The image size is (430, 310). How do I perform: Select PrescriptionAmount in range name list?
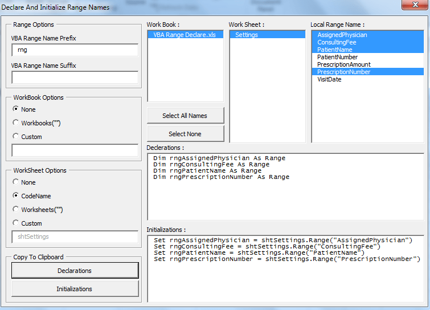(368, 64)
